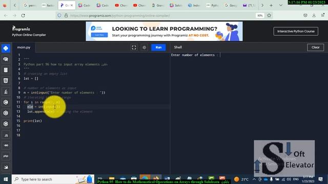Open the Windows Start menu
Image resolution: width=328 pixels, height=184 pixels.
[x=6, y=179]
